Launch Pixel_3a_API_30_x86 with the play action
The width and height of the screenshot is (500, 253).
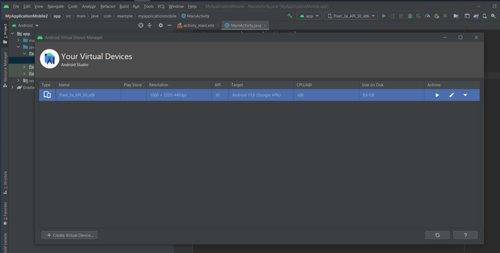(437, 95)
